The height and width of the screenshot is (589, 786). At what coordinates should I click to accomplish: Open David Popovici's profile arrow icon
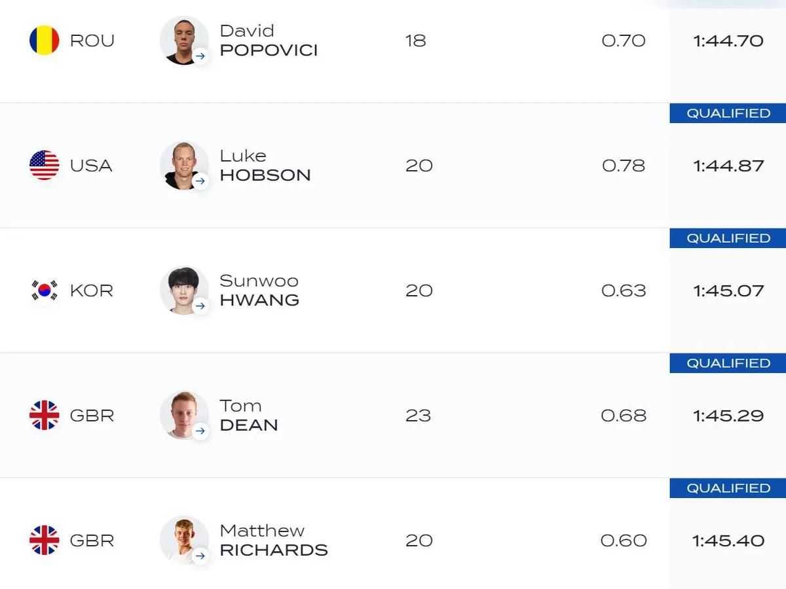point(200,56)
